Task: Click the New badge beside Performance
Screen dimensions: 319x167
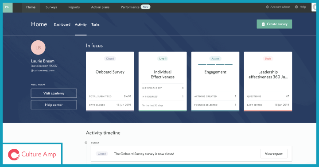Action: coord(145,7)
